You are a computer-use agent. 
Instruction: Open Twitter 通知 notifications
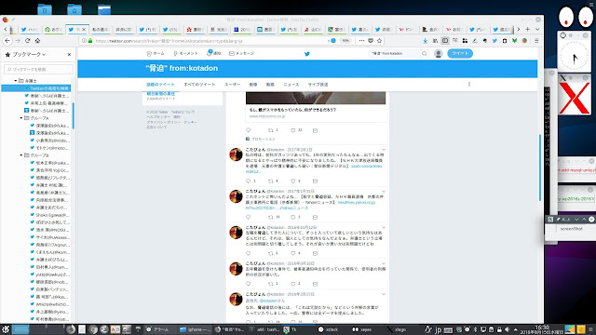click(x=214, y=53)
